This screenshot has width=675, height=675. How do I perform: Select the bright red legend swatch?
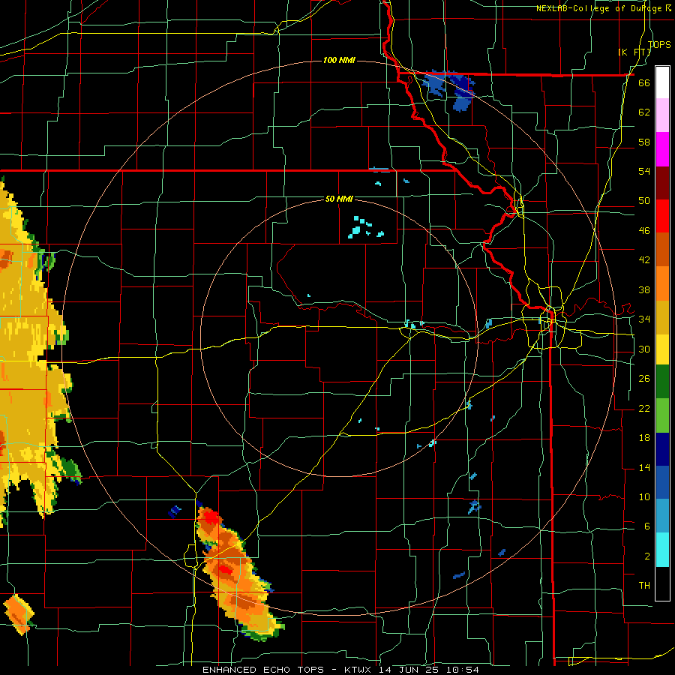[x=662, y=216]
